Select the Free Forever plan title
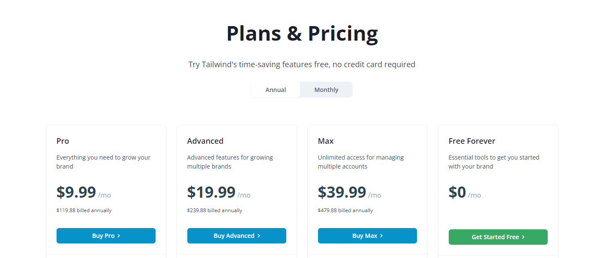 472,141
